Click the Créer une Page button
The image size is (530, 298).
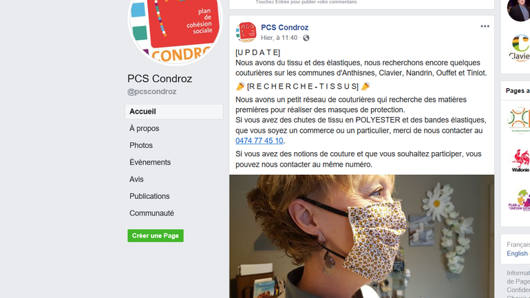tap(156, 236)
